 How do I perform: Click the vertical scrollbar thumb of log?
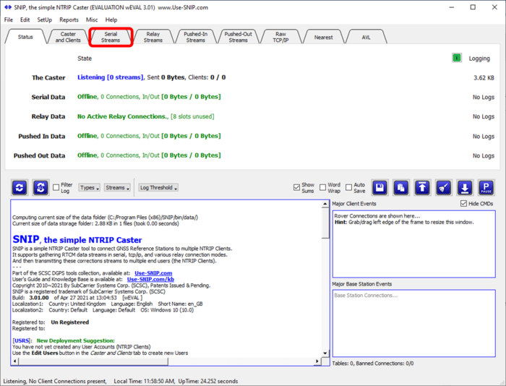pyautogui.click(x=325, y=223)
